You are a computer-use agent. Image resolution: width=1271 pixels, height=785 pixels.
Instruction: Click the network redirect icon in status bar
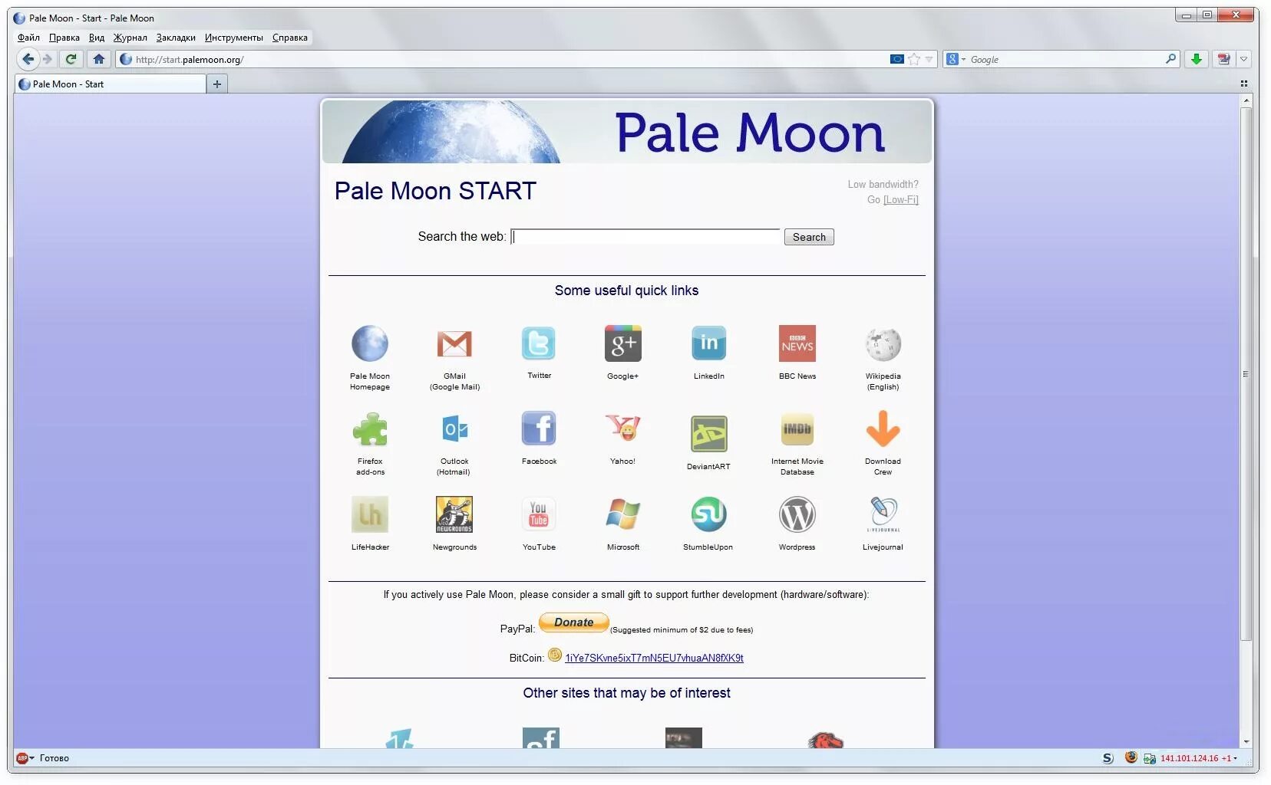point(1149,758)
